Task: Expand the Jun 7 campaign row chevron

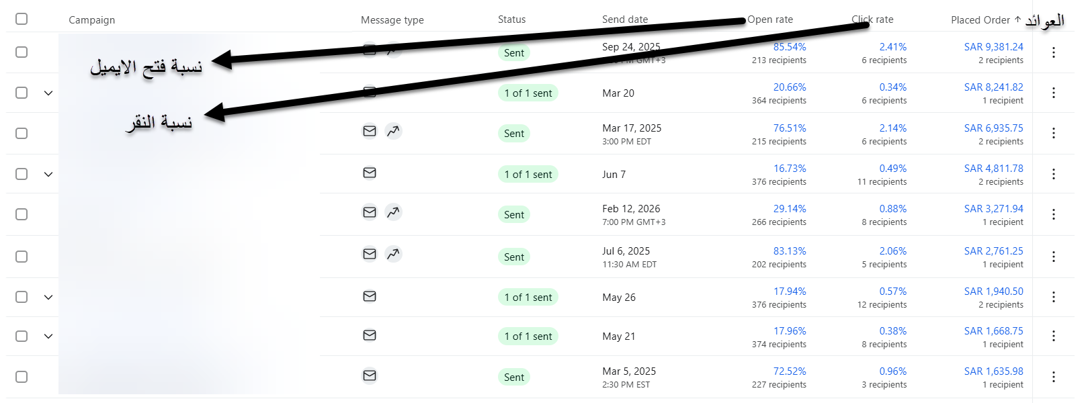Action: [x=48, y=174]
